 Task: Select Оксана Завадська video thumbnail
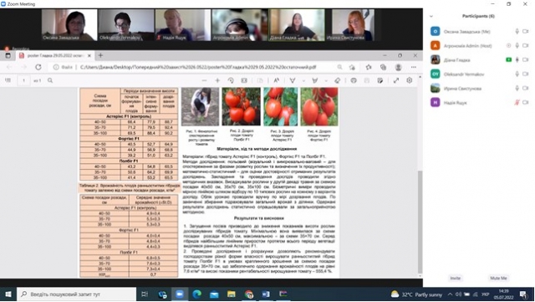click(x=69, y=25)
